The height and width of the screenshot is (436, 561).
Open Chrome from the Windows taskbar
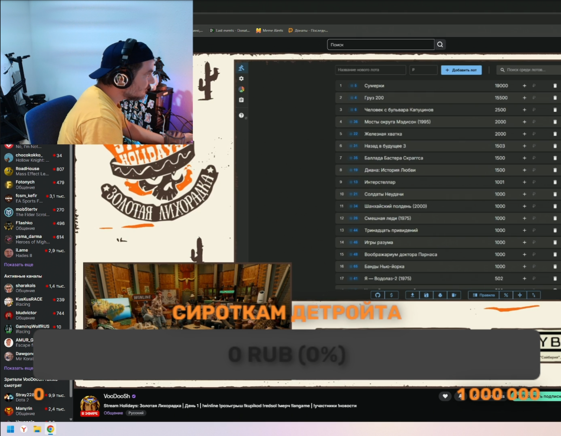point(50,429)
